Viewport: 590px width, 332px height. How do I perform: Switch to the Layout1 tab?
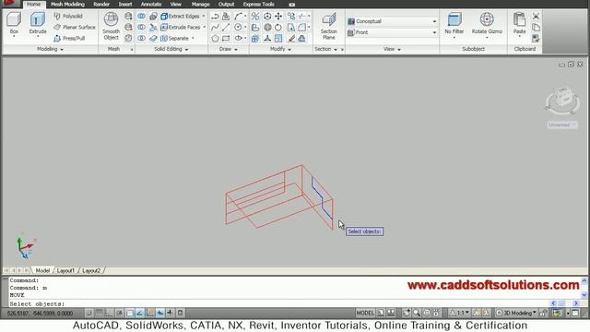pos(65,270)
